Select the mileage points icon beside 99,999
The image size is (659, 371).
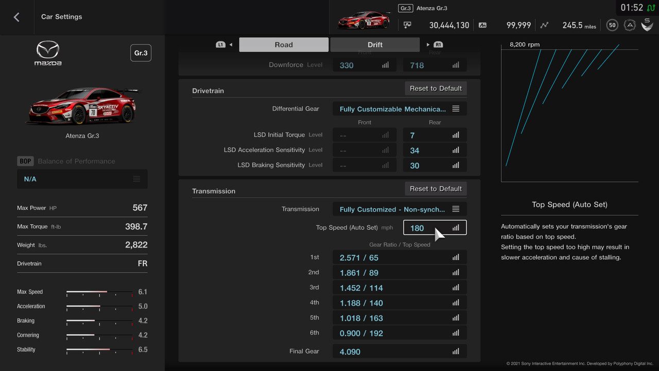click(482, 25)
